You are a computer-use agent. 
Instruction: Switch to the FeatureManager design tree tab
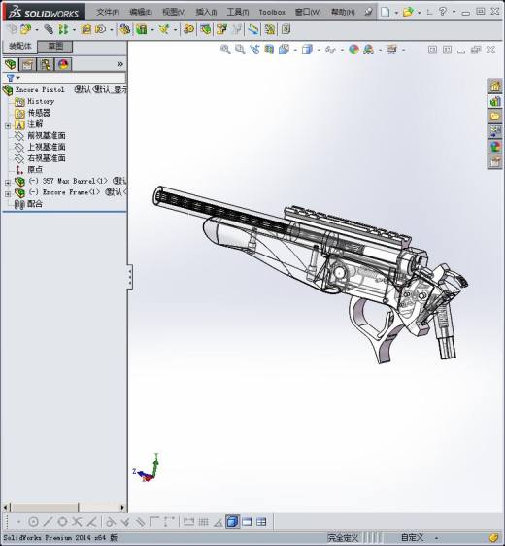pos(11,64)
